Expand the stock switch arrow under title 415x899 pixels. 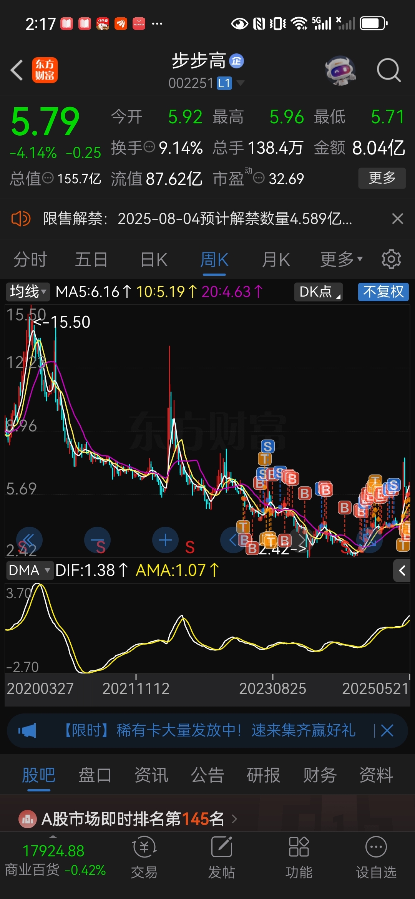[x=241, y=83]
